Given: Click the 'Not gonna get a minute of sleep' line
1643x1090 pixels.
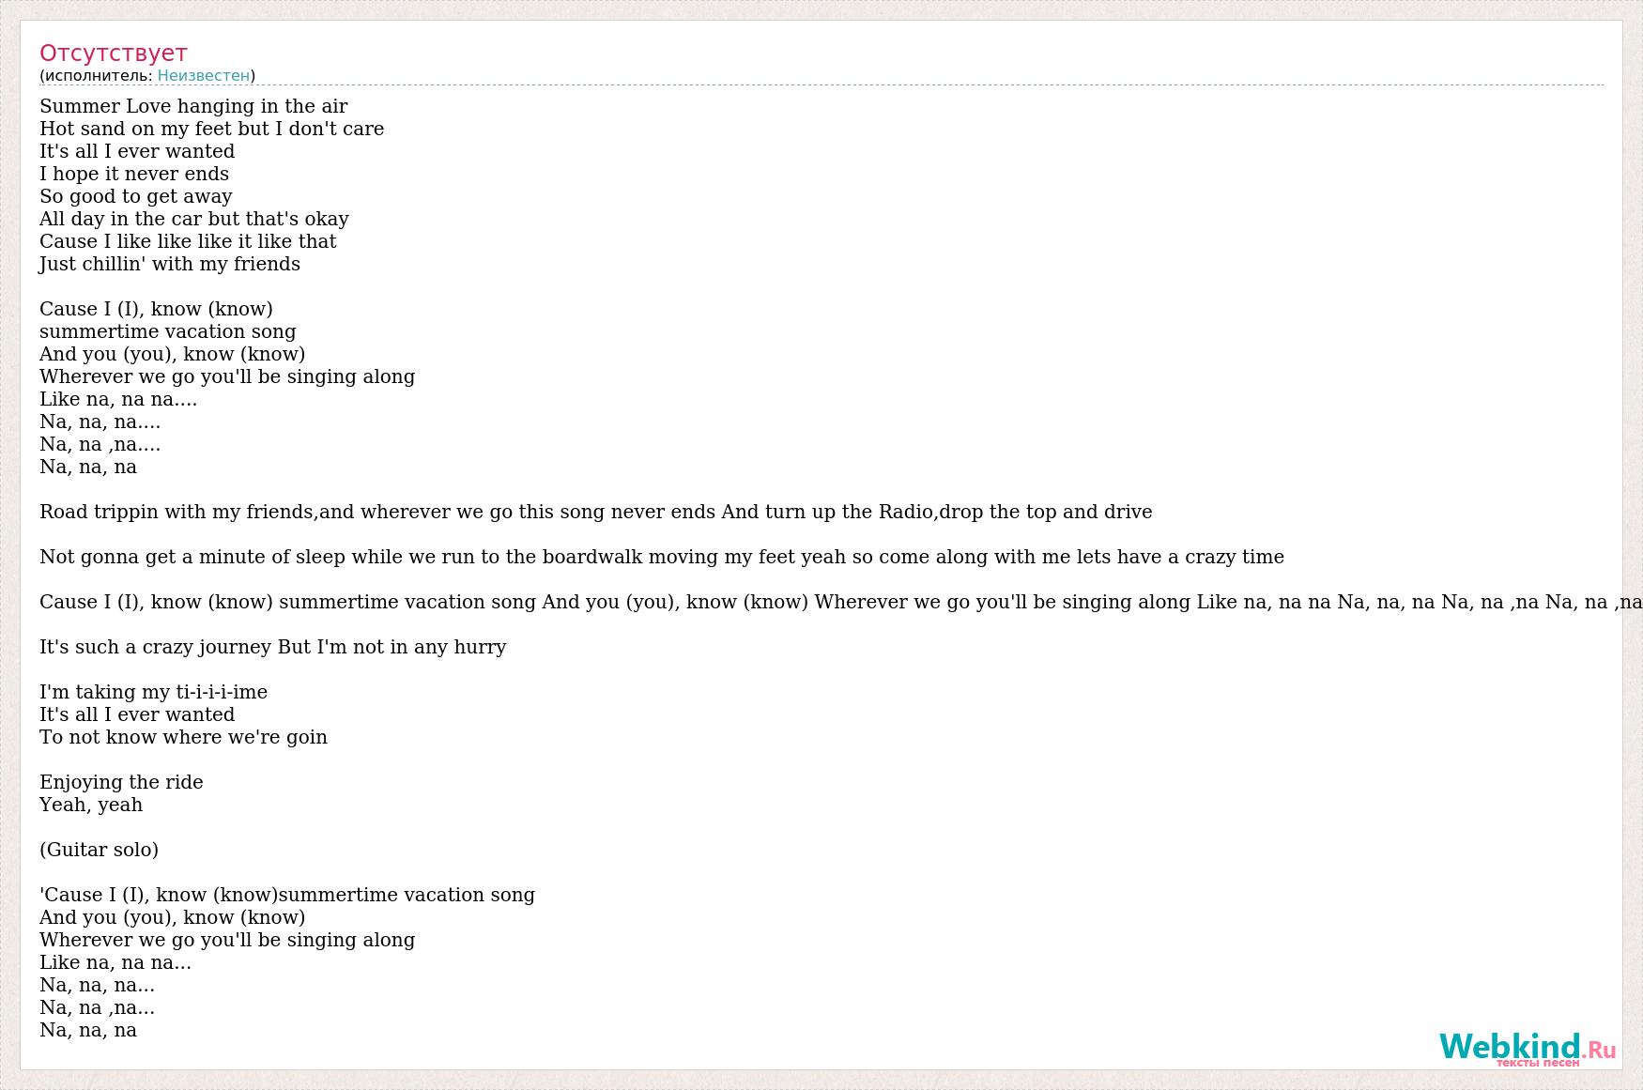Looking at the screenshot, I should click(x=662, y=557).
